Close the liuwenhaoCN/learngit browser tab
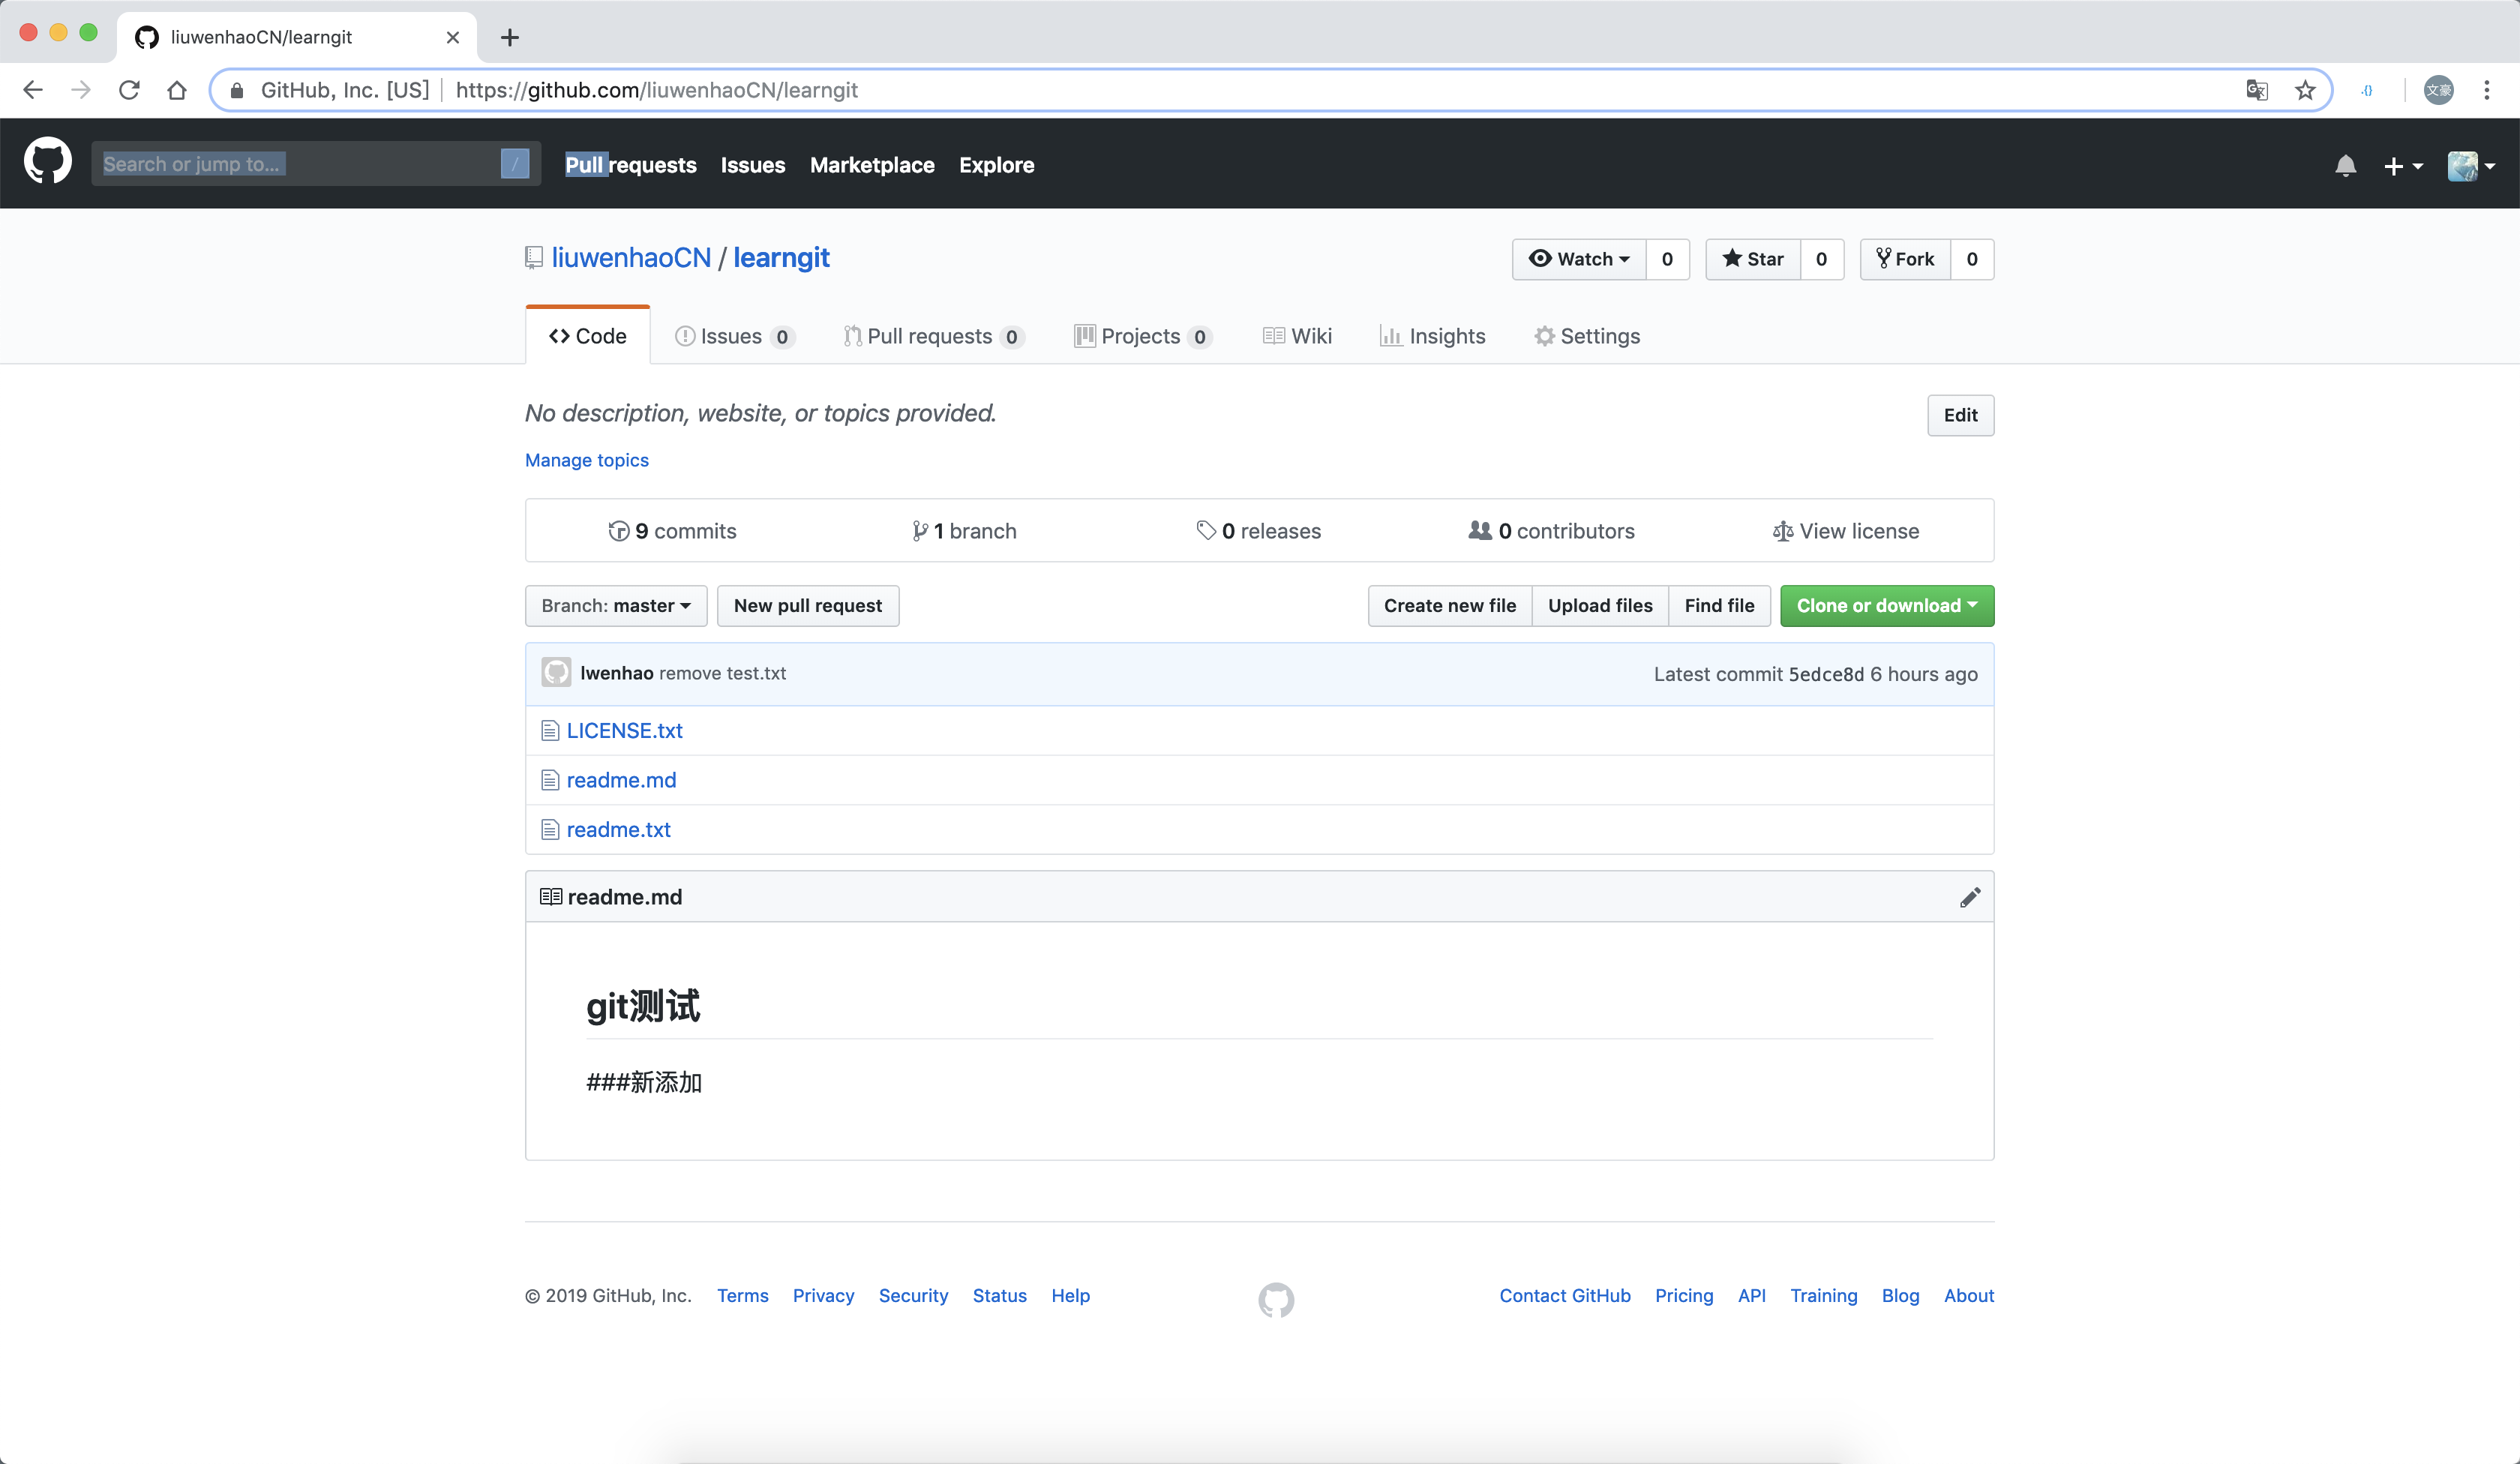This screenshot has width=2520, height=1464. click(x=453, y=37)
